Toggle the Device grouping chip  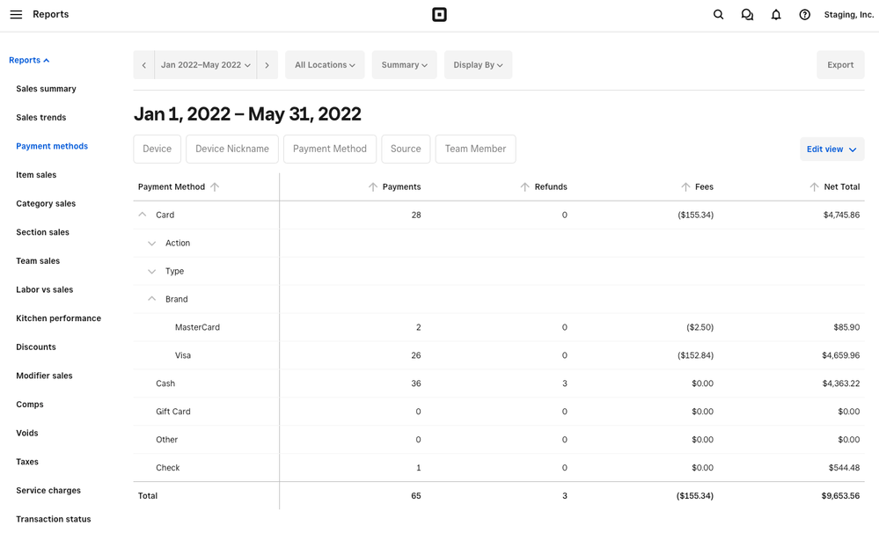click(157, 149)
